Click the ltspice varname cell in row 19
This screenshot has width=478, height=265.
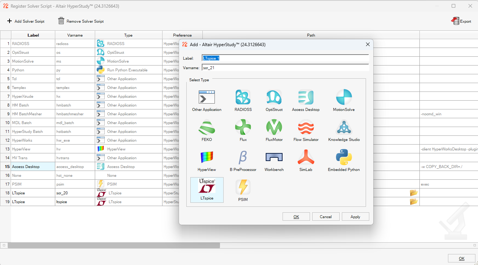(x=75, y=202)
